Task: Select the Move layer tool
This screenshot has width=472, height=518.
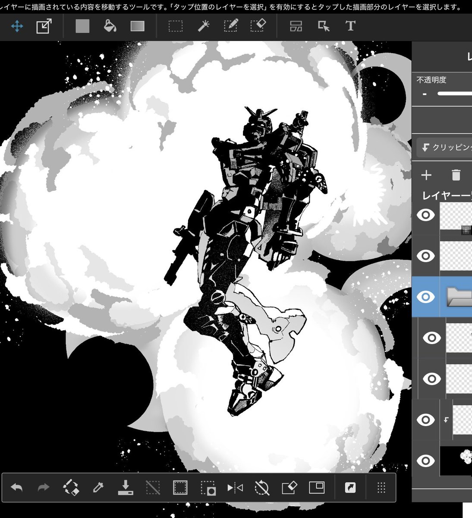Action: point(17,27)
